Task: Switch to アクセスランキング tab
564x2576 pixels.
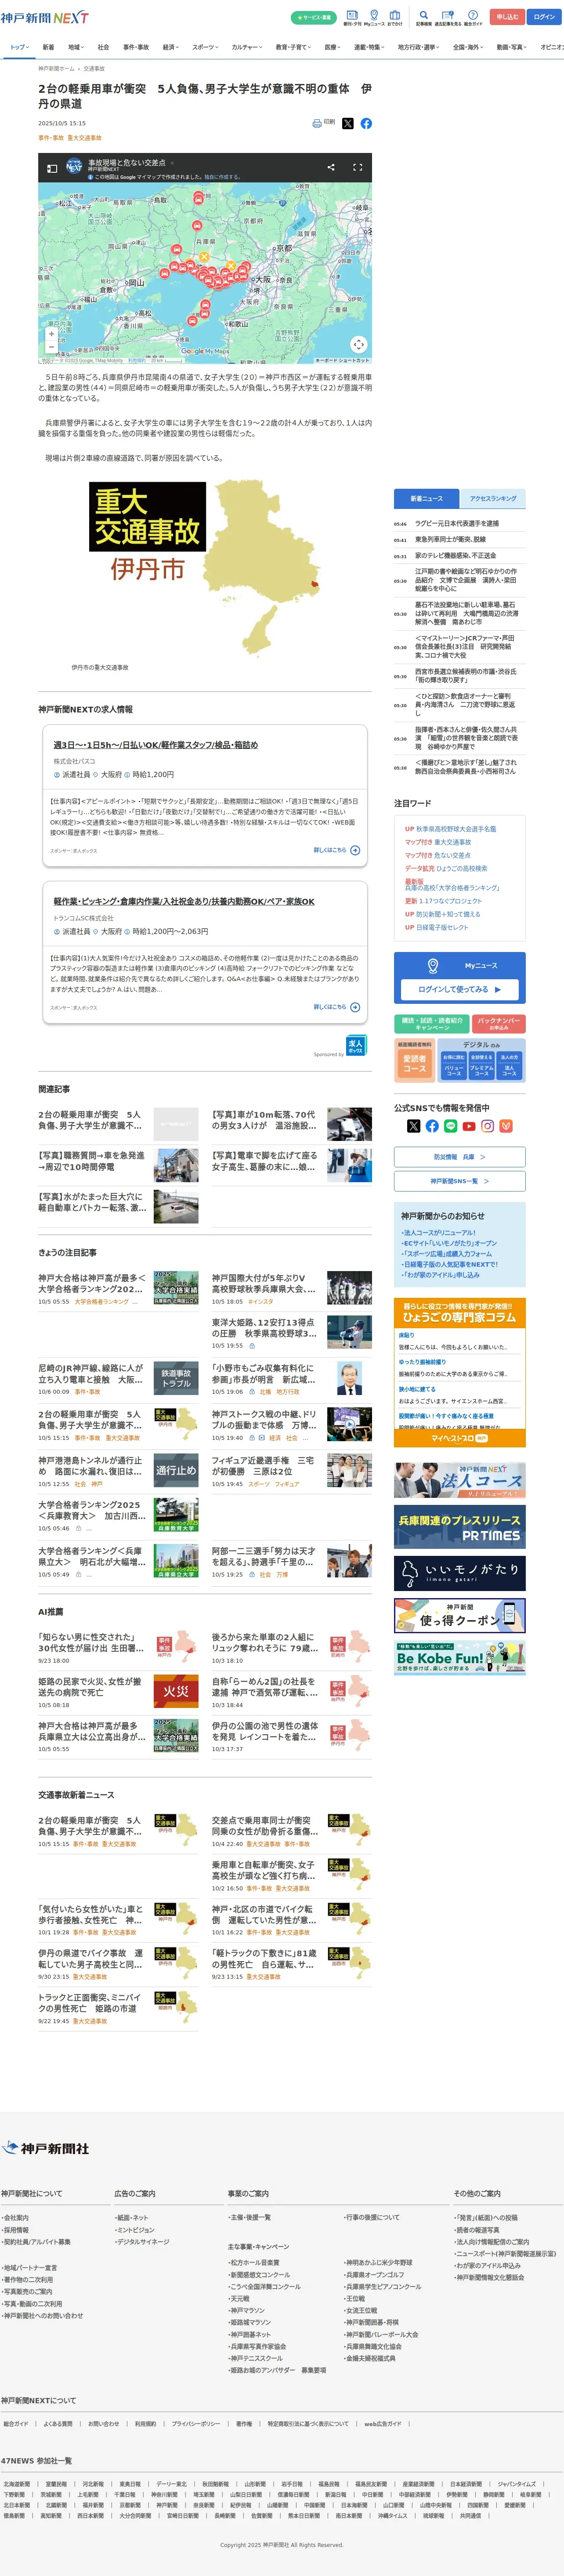Action: click(493, 498)
